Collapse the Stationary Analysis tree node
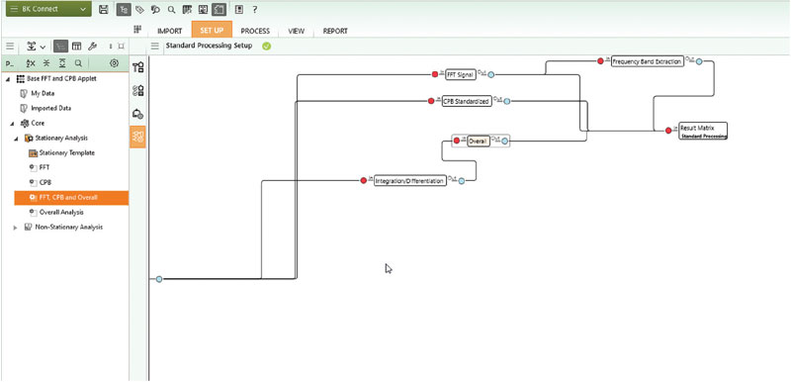 tap(16, 139)
